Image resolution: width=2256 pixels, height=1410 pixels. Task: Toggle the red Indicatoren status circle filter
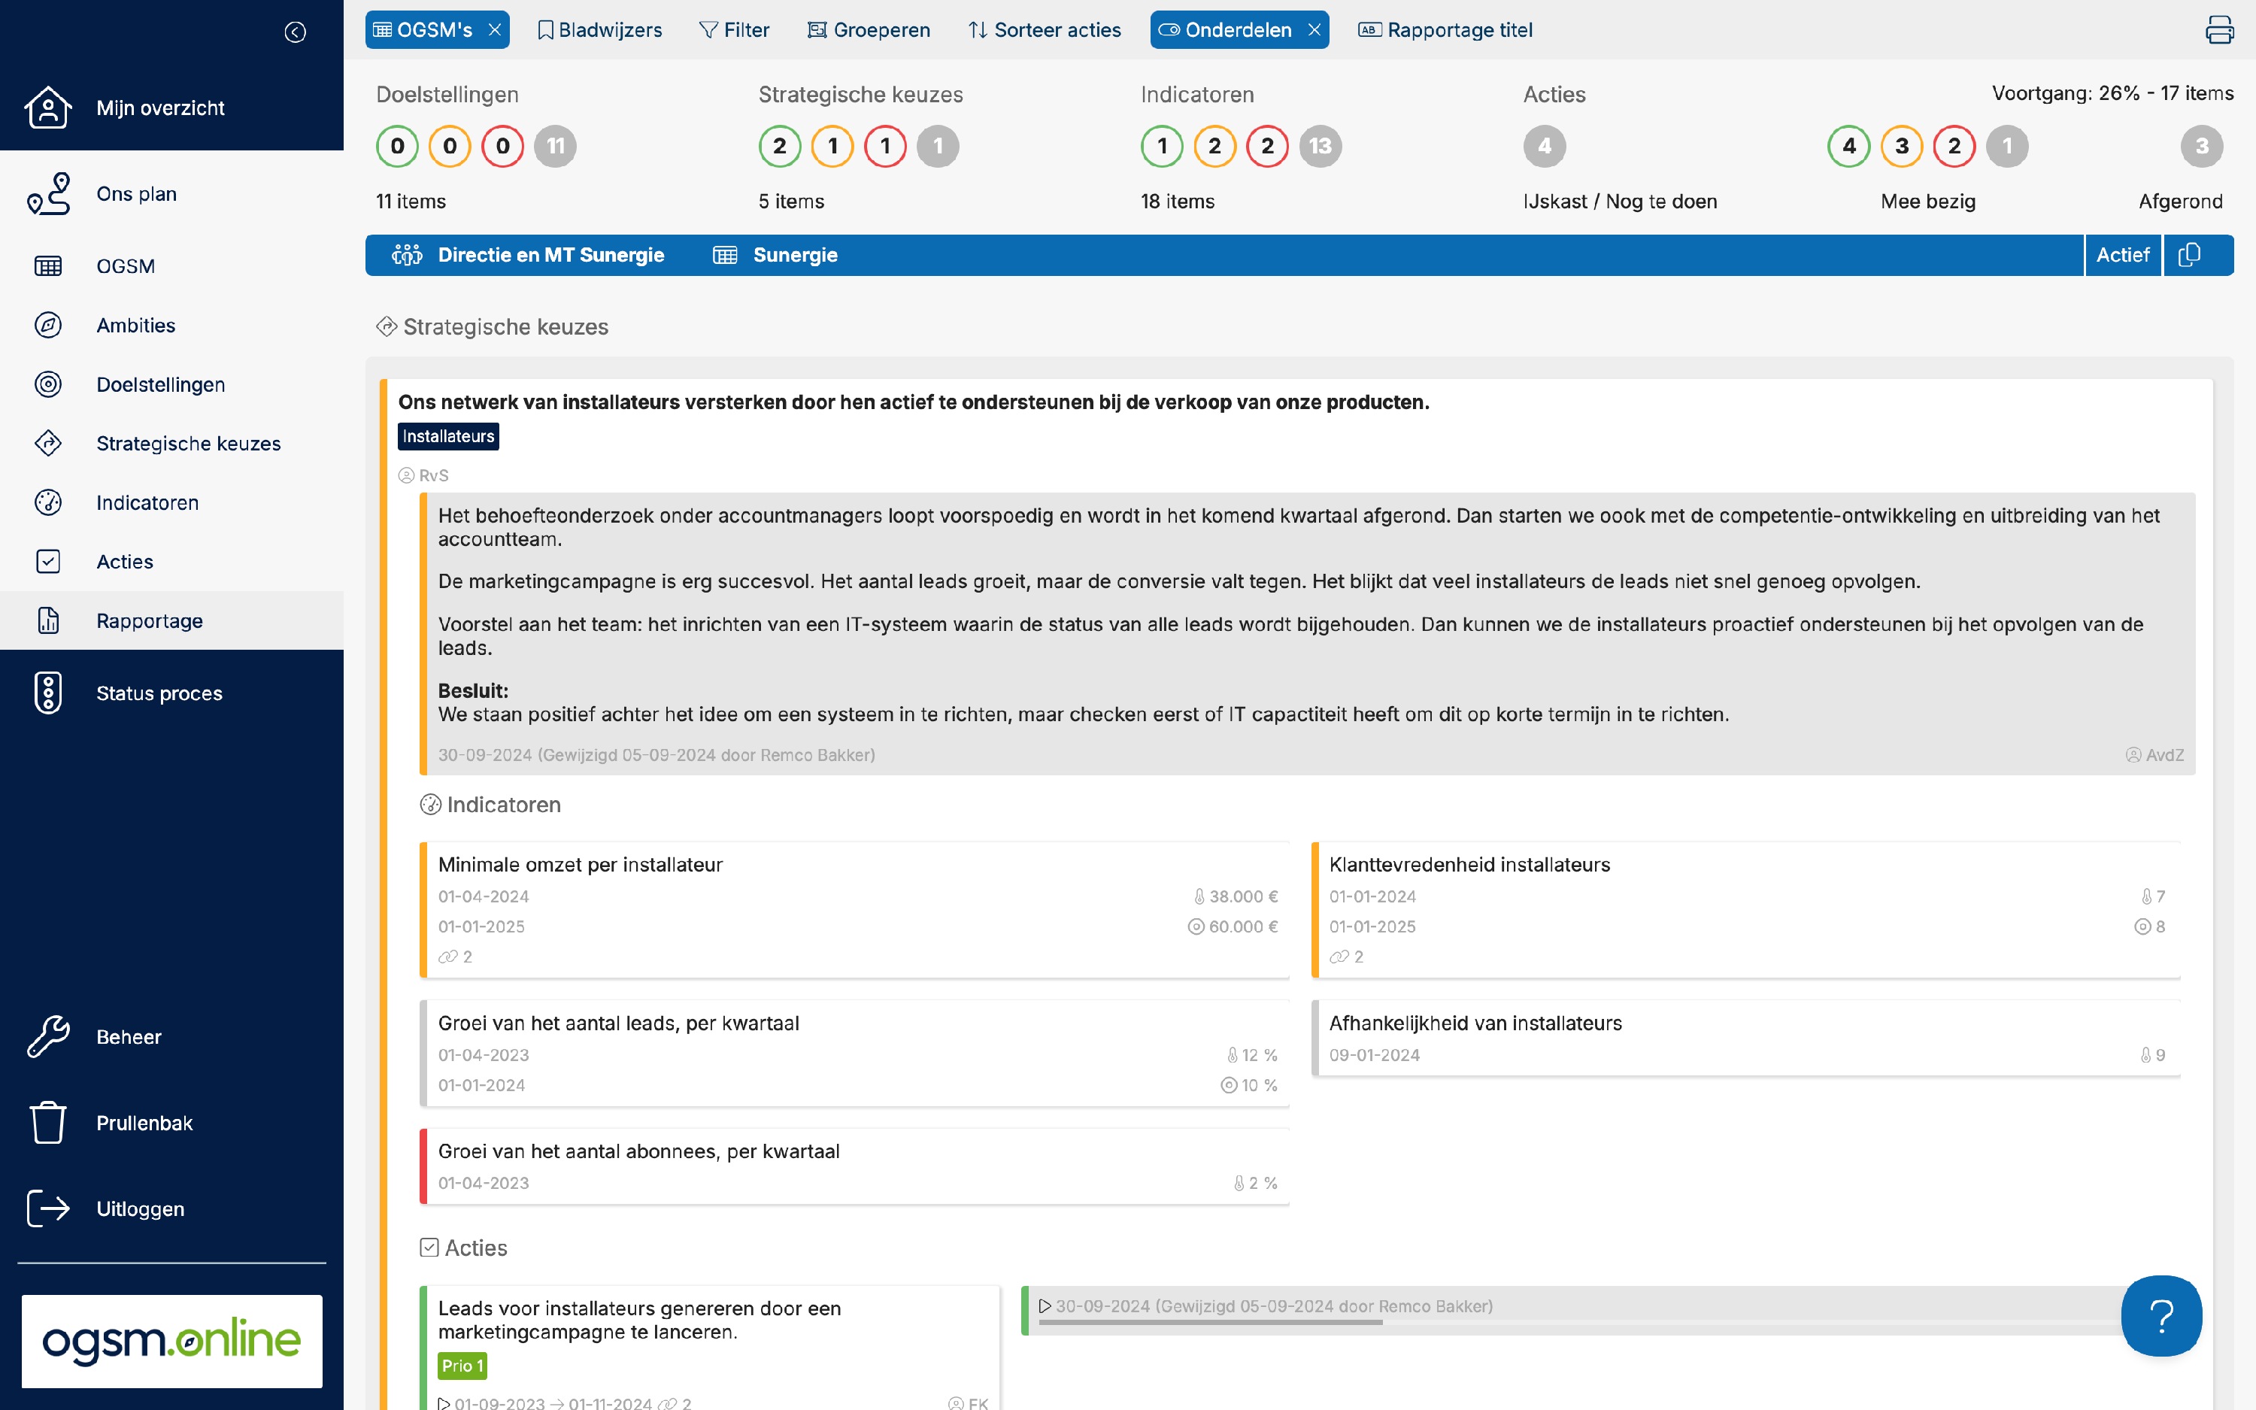(1267, 147)
